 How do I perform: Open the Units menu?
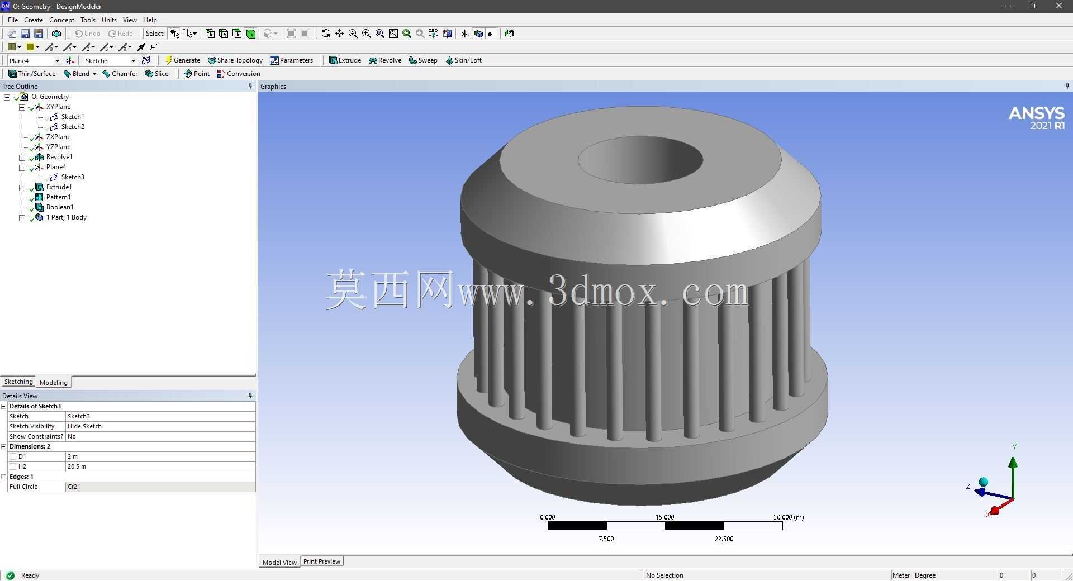click(109, 20)
